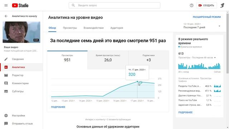229x129 pixels.
Task: Click the search input field
Action: click(114, 5)
